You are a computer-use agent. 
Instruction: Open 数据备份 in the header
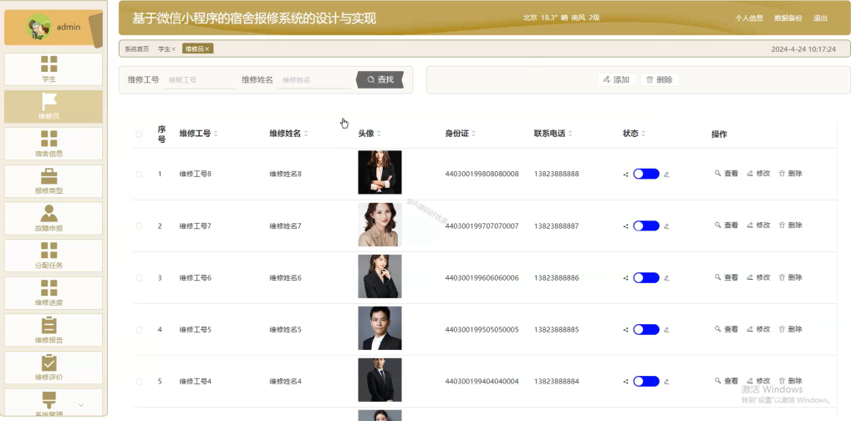[x=788, y=18]
